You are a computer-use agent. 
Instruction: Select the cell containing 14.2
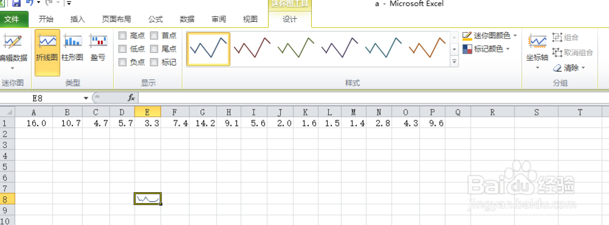[x=203, y=123]
